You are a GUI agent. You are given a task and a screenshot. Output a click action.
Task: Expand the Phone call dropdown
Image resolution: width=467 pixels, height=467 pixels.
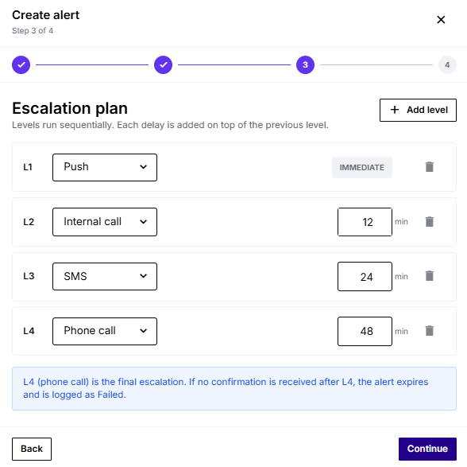point(105,331)
